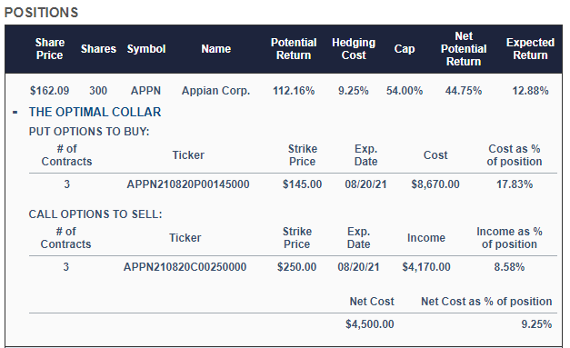Click the Net Cost as % of position header

click(486, 301)
